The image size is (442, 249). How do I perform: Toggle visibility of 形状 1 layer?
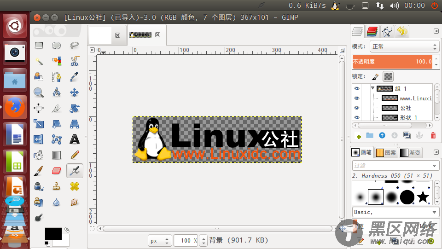pyautogui.click(x=357, y=117)
